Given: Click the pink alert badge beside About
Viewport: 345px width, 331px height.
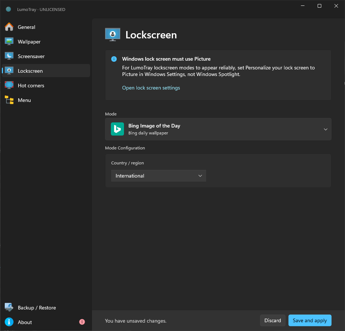Looking at the screenshot, I should (82, 322).
